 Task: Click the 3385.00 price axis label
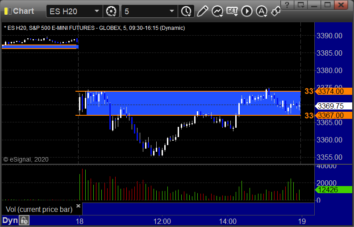[x=329, y=53]
